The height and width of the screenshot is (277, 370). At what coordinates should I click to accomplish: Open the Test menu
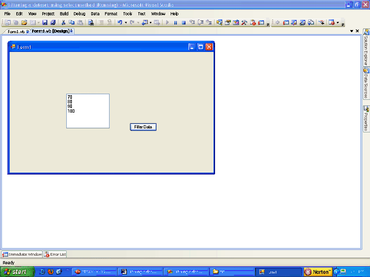click(142, 14)
